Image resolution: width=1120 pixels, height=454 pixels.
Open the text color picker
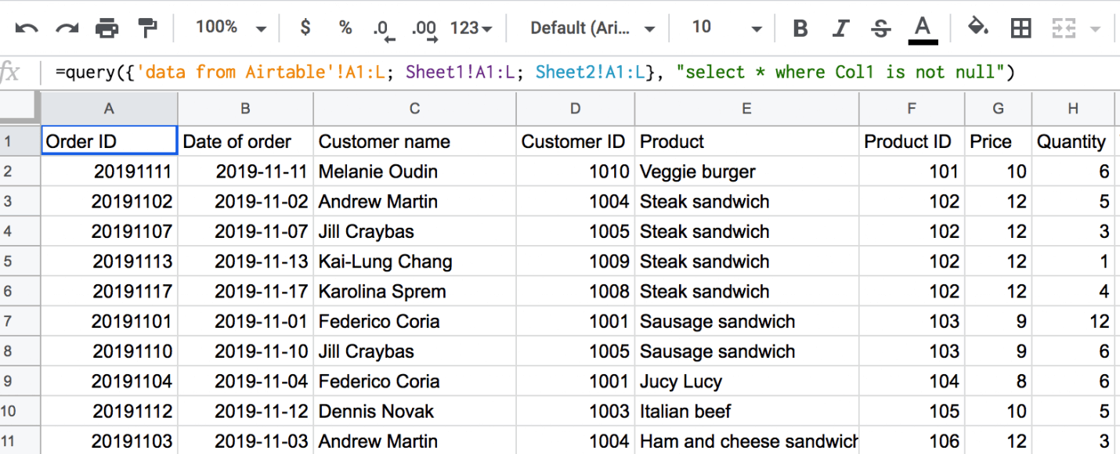click(923, 30)
